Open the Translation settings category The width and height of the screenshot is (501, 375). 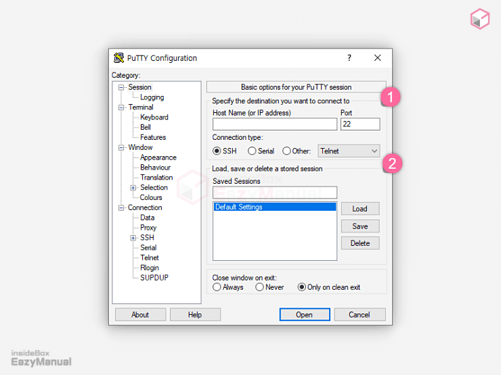tap(156, 178)
